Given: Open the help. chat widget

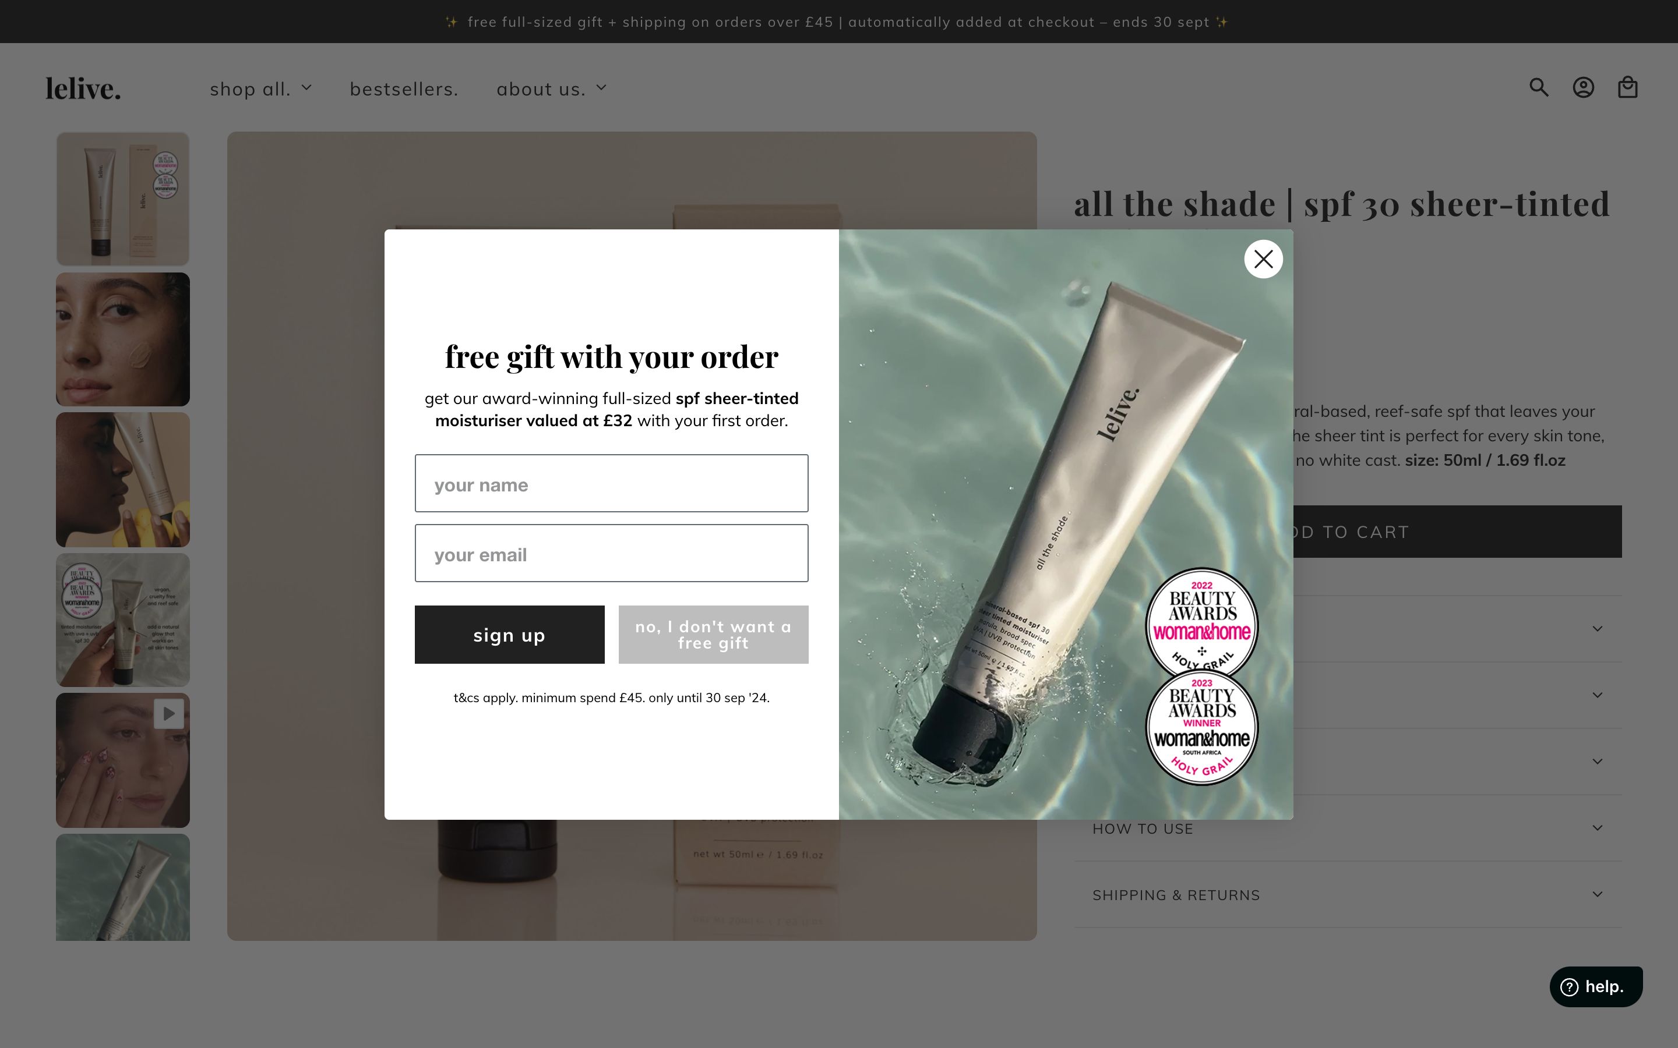Looking at the screenshot, I should pos(1595,986).
